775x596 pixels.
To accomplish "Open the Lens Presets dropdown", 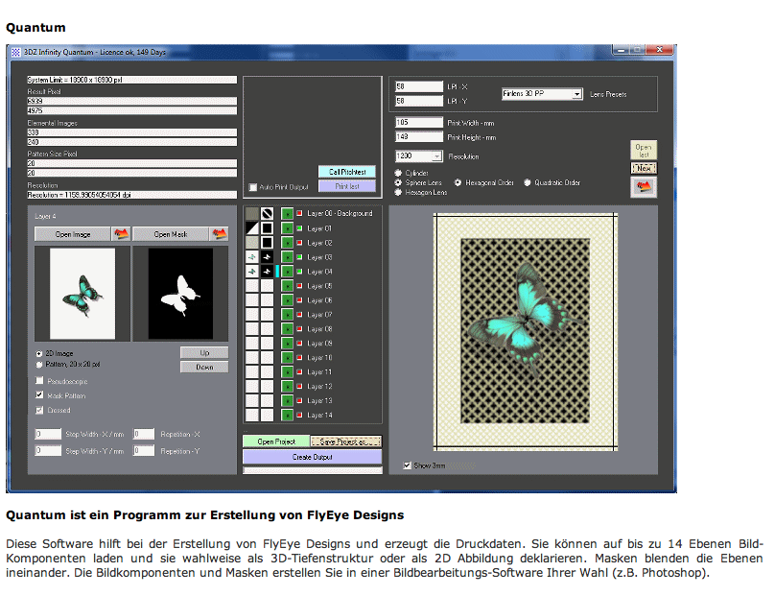I will tap(542, 94).
